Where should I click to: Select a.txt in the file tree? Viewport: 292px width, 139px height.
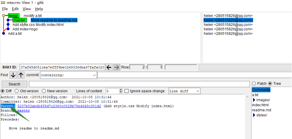coord(255,95)
